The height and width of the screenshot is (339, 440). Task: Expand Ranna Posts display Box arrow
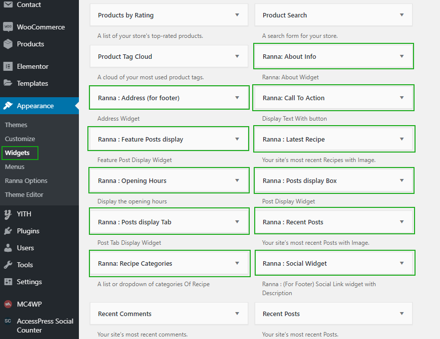click(x=402, y=180)
